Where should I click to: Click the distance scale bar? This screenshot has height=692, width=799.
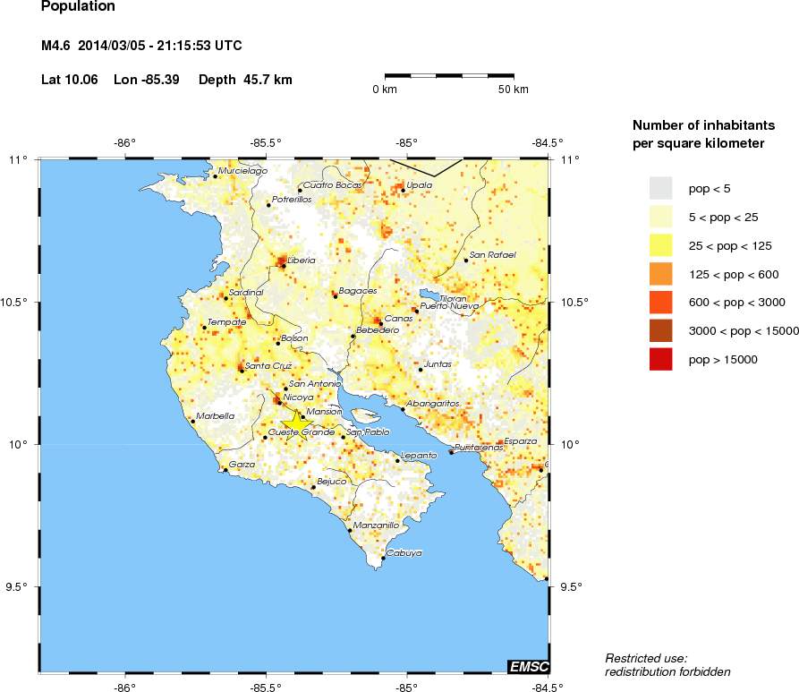(x=449, y=76)
